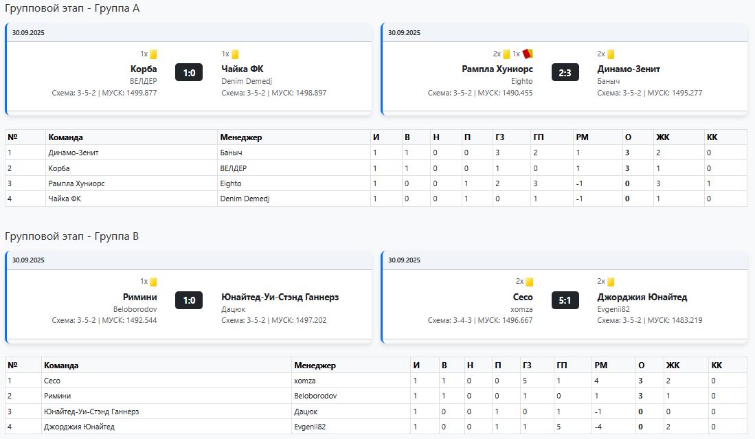Click the Менеджер column header in Group B
The image size is (755, 439).
pyautogui.click(x=315, y=365)
